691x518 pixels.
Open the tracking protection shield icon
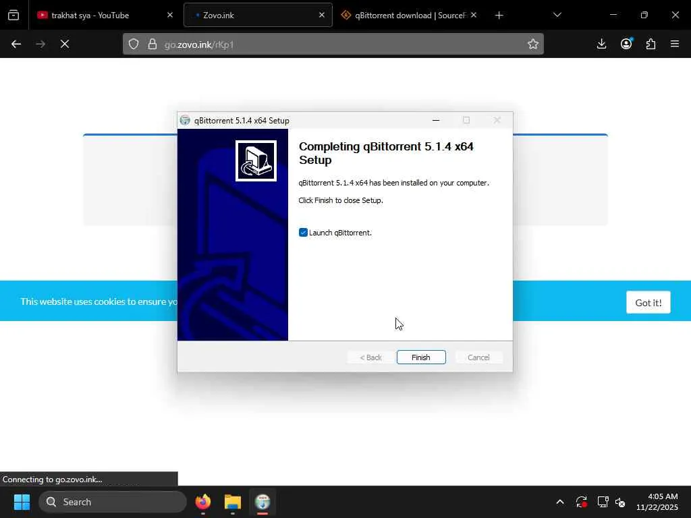pyautogui.click(x=134, y=44)
